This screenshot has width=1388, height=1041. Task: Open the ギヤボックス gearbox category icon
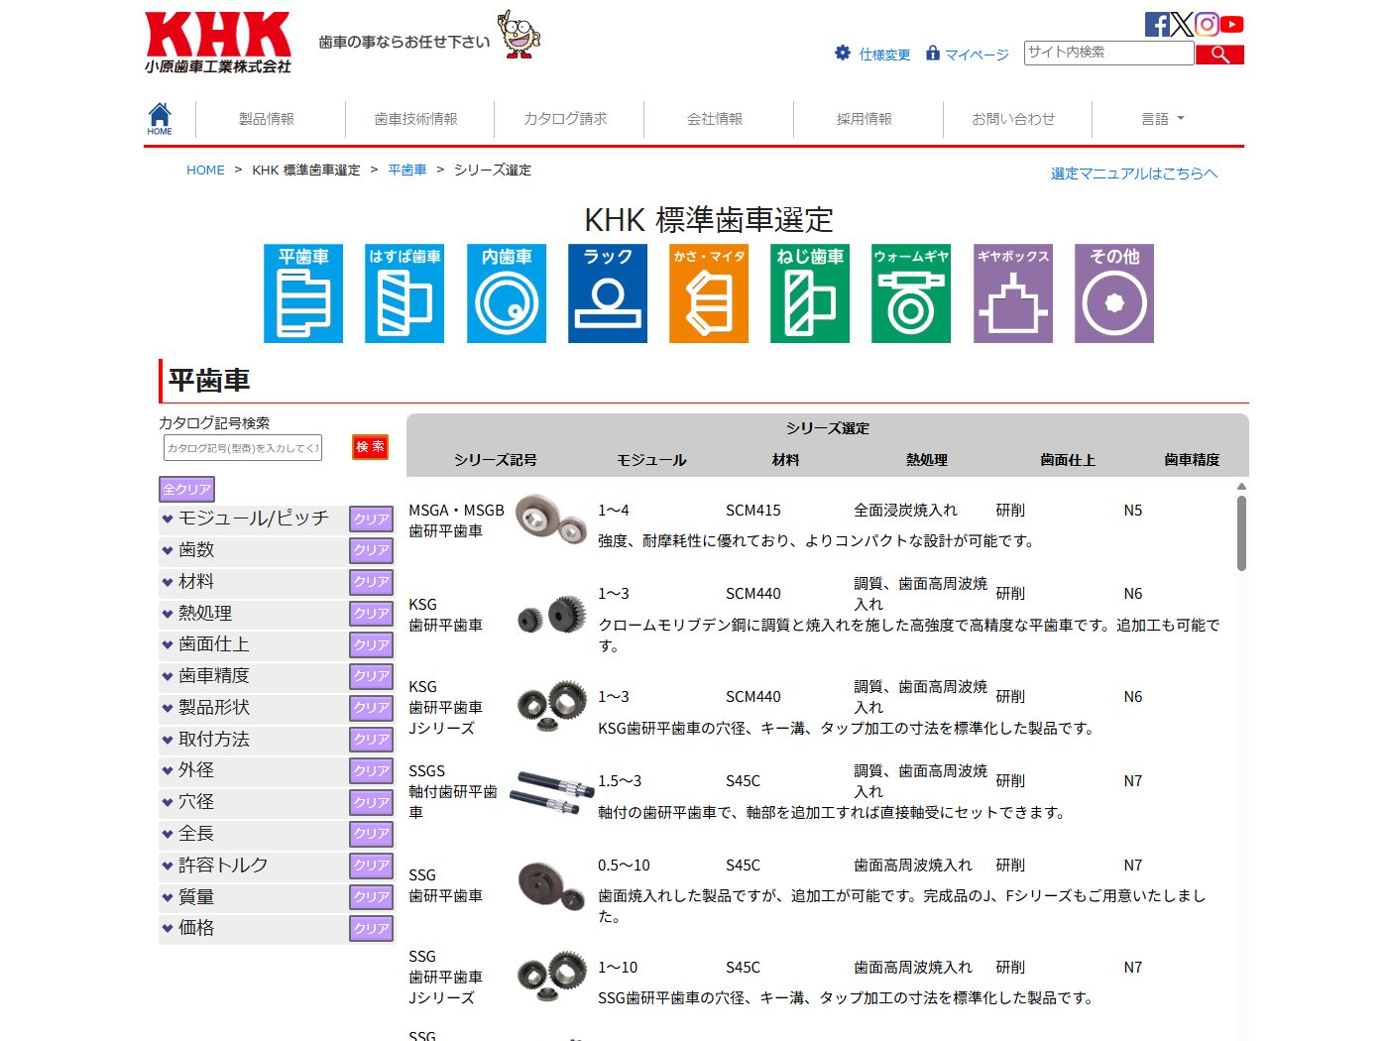pyautogui.click(x=1012, y=293)
